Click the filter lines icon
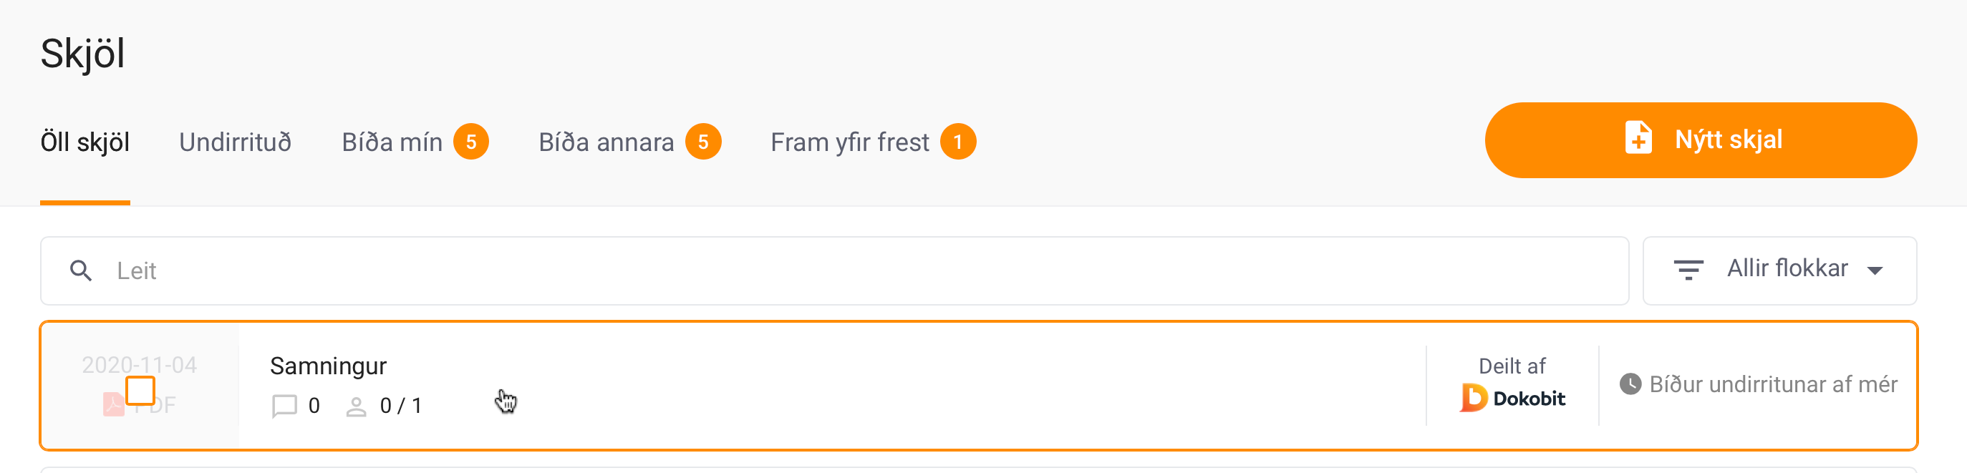1967x473 pixels. [x=1688, y=270]
